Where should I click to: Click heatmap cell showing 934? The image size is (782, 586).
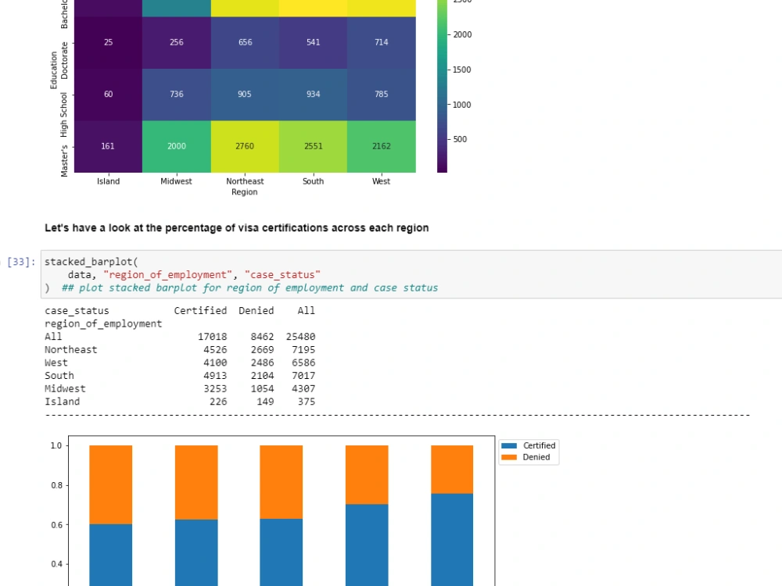314,95
